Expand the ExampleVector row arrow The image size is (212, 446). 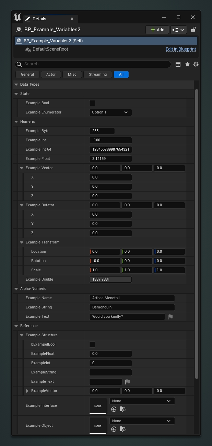coord(27,391)
